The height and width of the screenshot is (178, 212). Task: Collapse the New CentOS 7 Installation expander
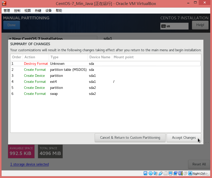point(10,39)
